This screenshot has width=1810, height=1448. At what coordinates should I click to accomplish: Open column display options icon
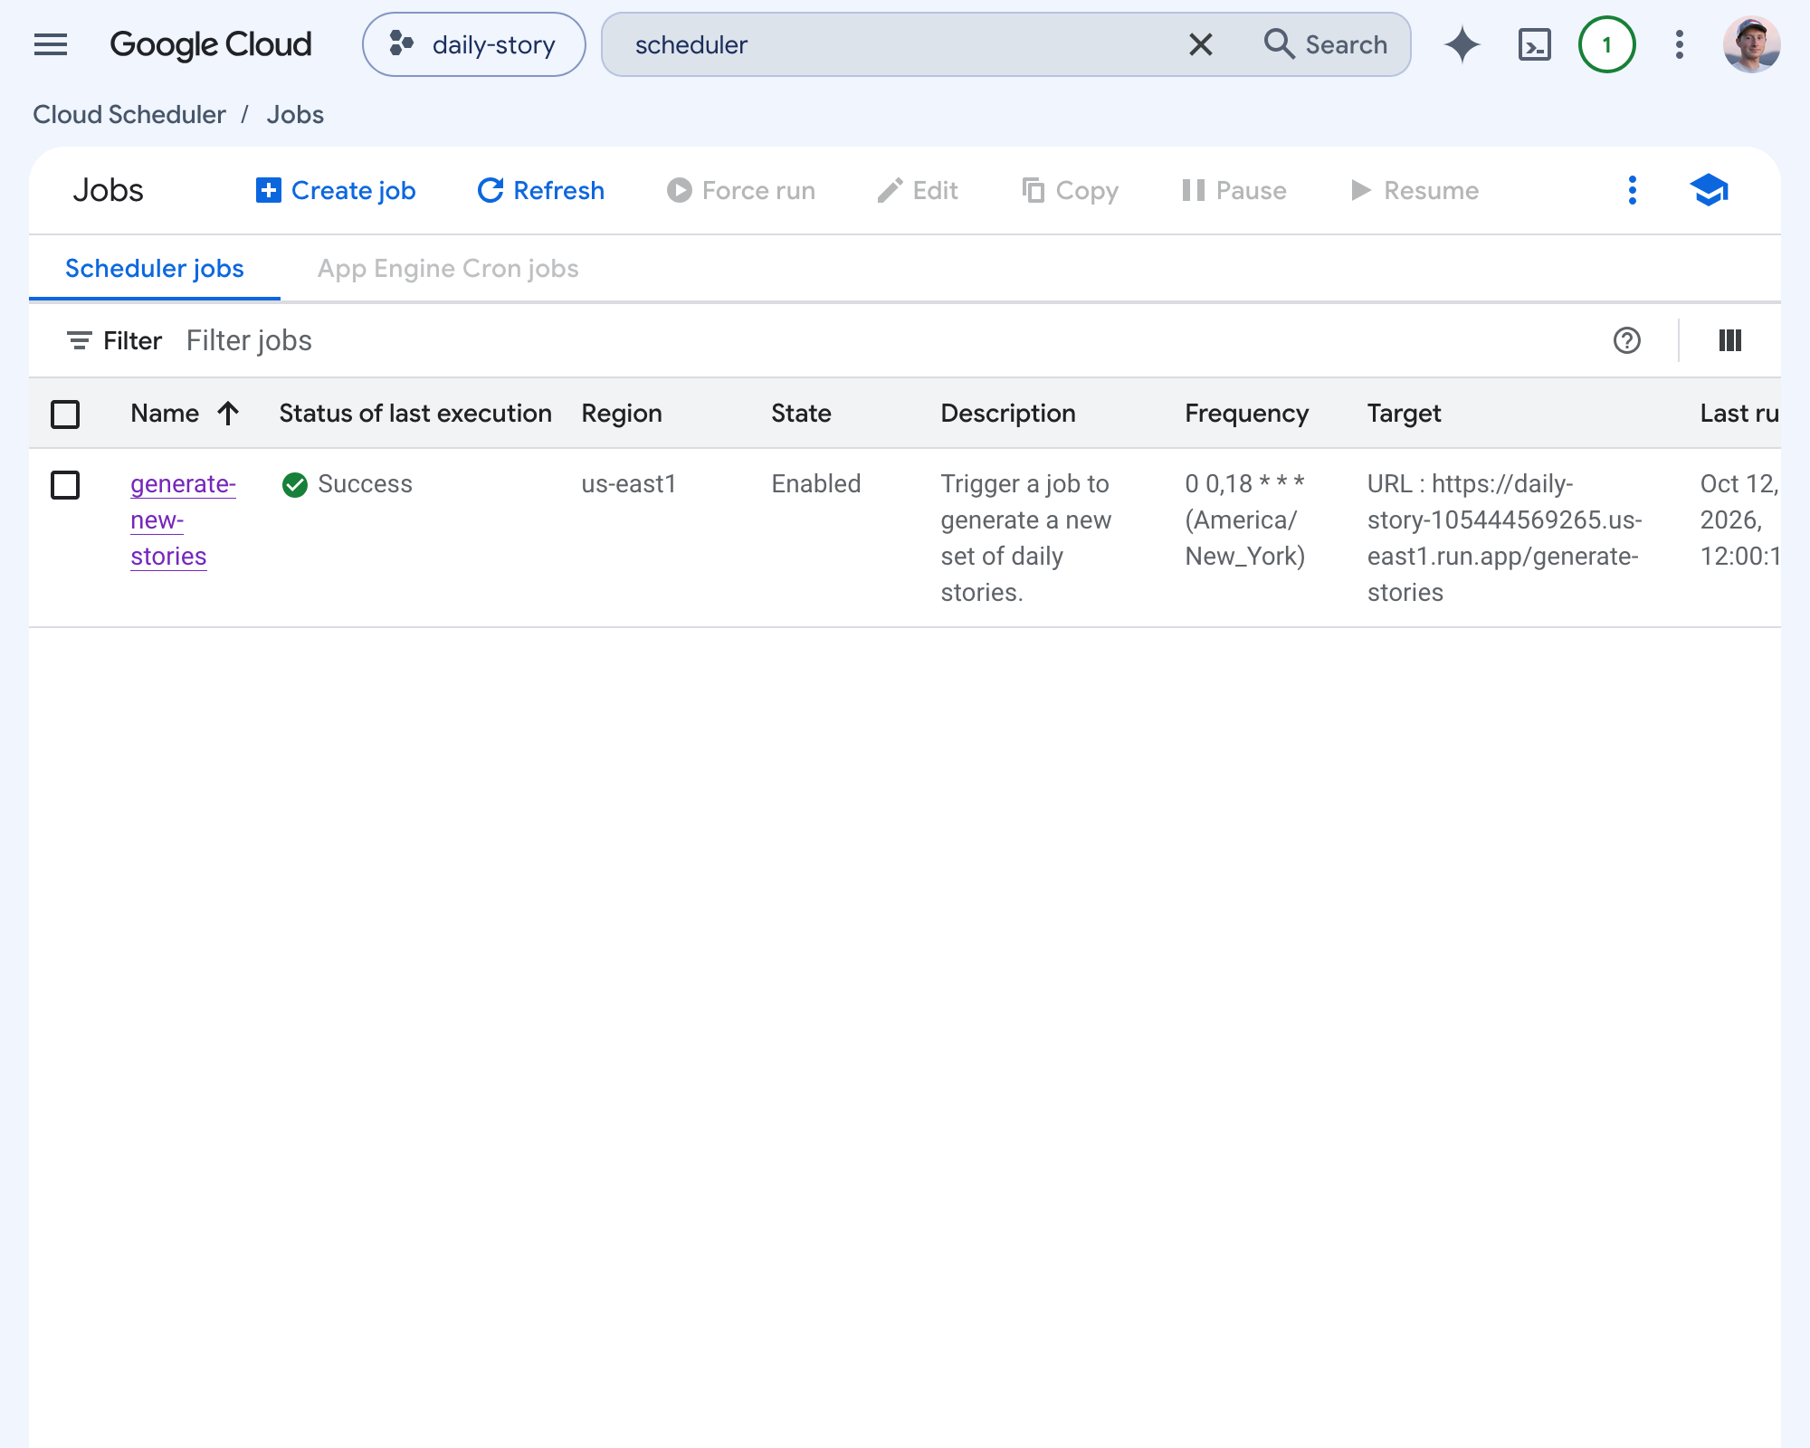click(1730, 340)
